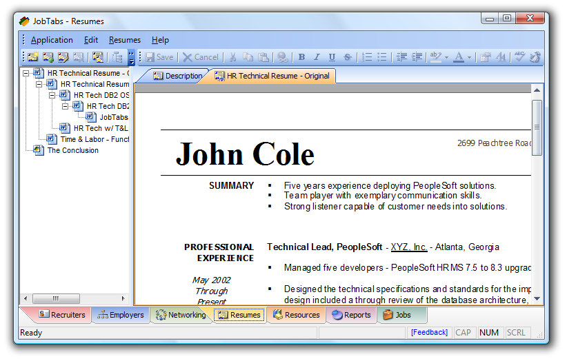Image resolution: width=567 pixels, height=361 pixels.
Task: Click the tree hierarchy view icon
Action: pos(117,57)
